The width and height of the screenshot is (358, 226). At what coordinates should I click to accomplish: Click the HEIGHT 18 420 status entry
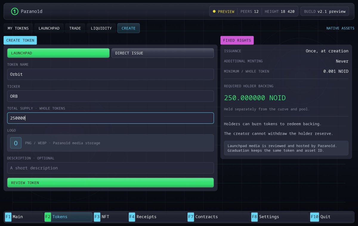coord(280,12)
